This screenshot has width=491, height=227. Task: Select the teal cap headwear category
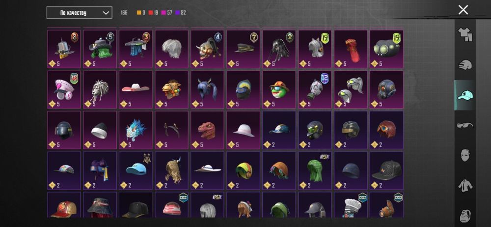(x=465, y=95)
